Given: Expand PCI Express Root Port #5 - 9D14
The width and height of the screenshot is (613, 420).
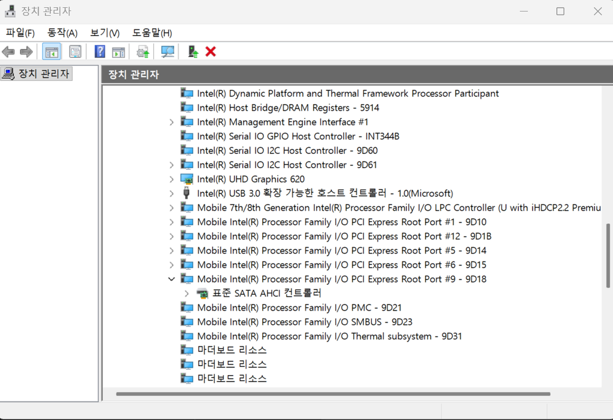Looking at the screenshot, I should click(x=171, y=251).
